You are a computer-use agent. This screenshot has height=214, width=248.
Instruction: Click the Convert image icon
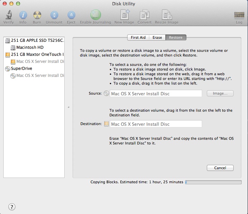[144, 15]
